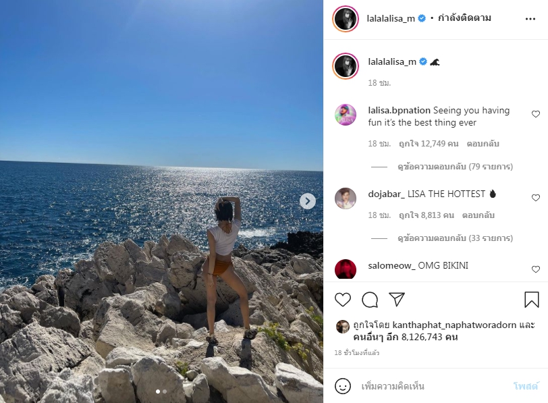Like the salomeow_ OMG BIKINI comment
The image size is (548, 403).
[536, 269]
